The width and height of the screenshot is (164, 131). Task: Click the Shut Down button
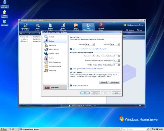click(55, 87)
